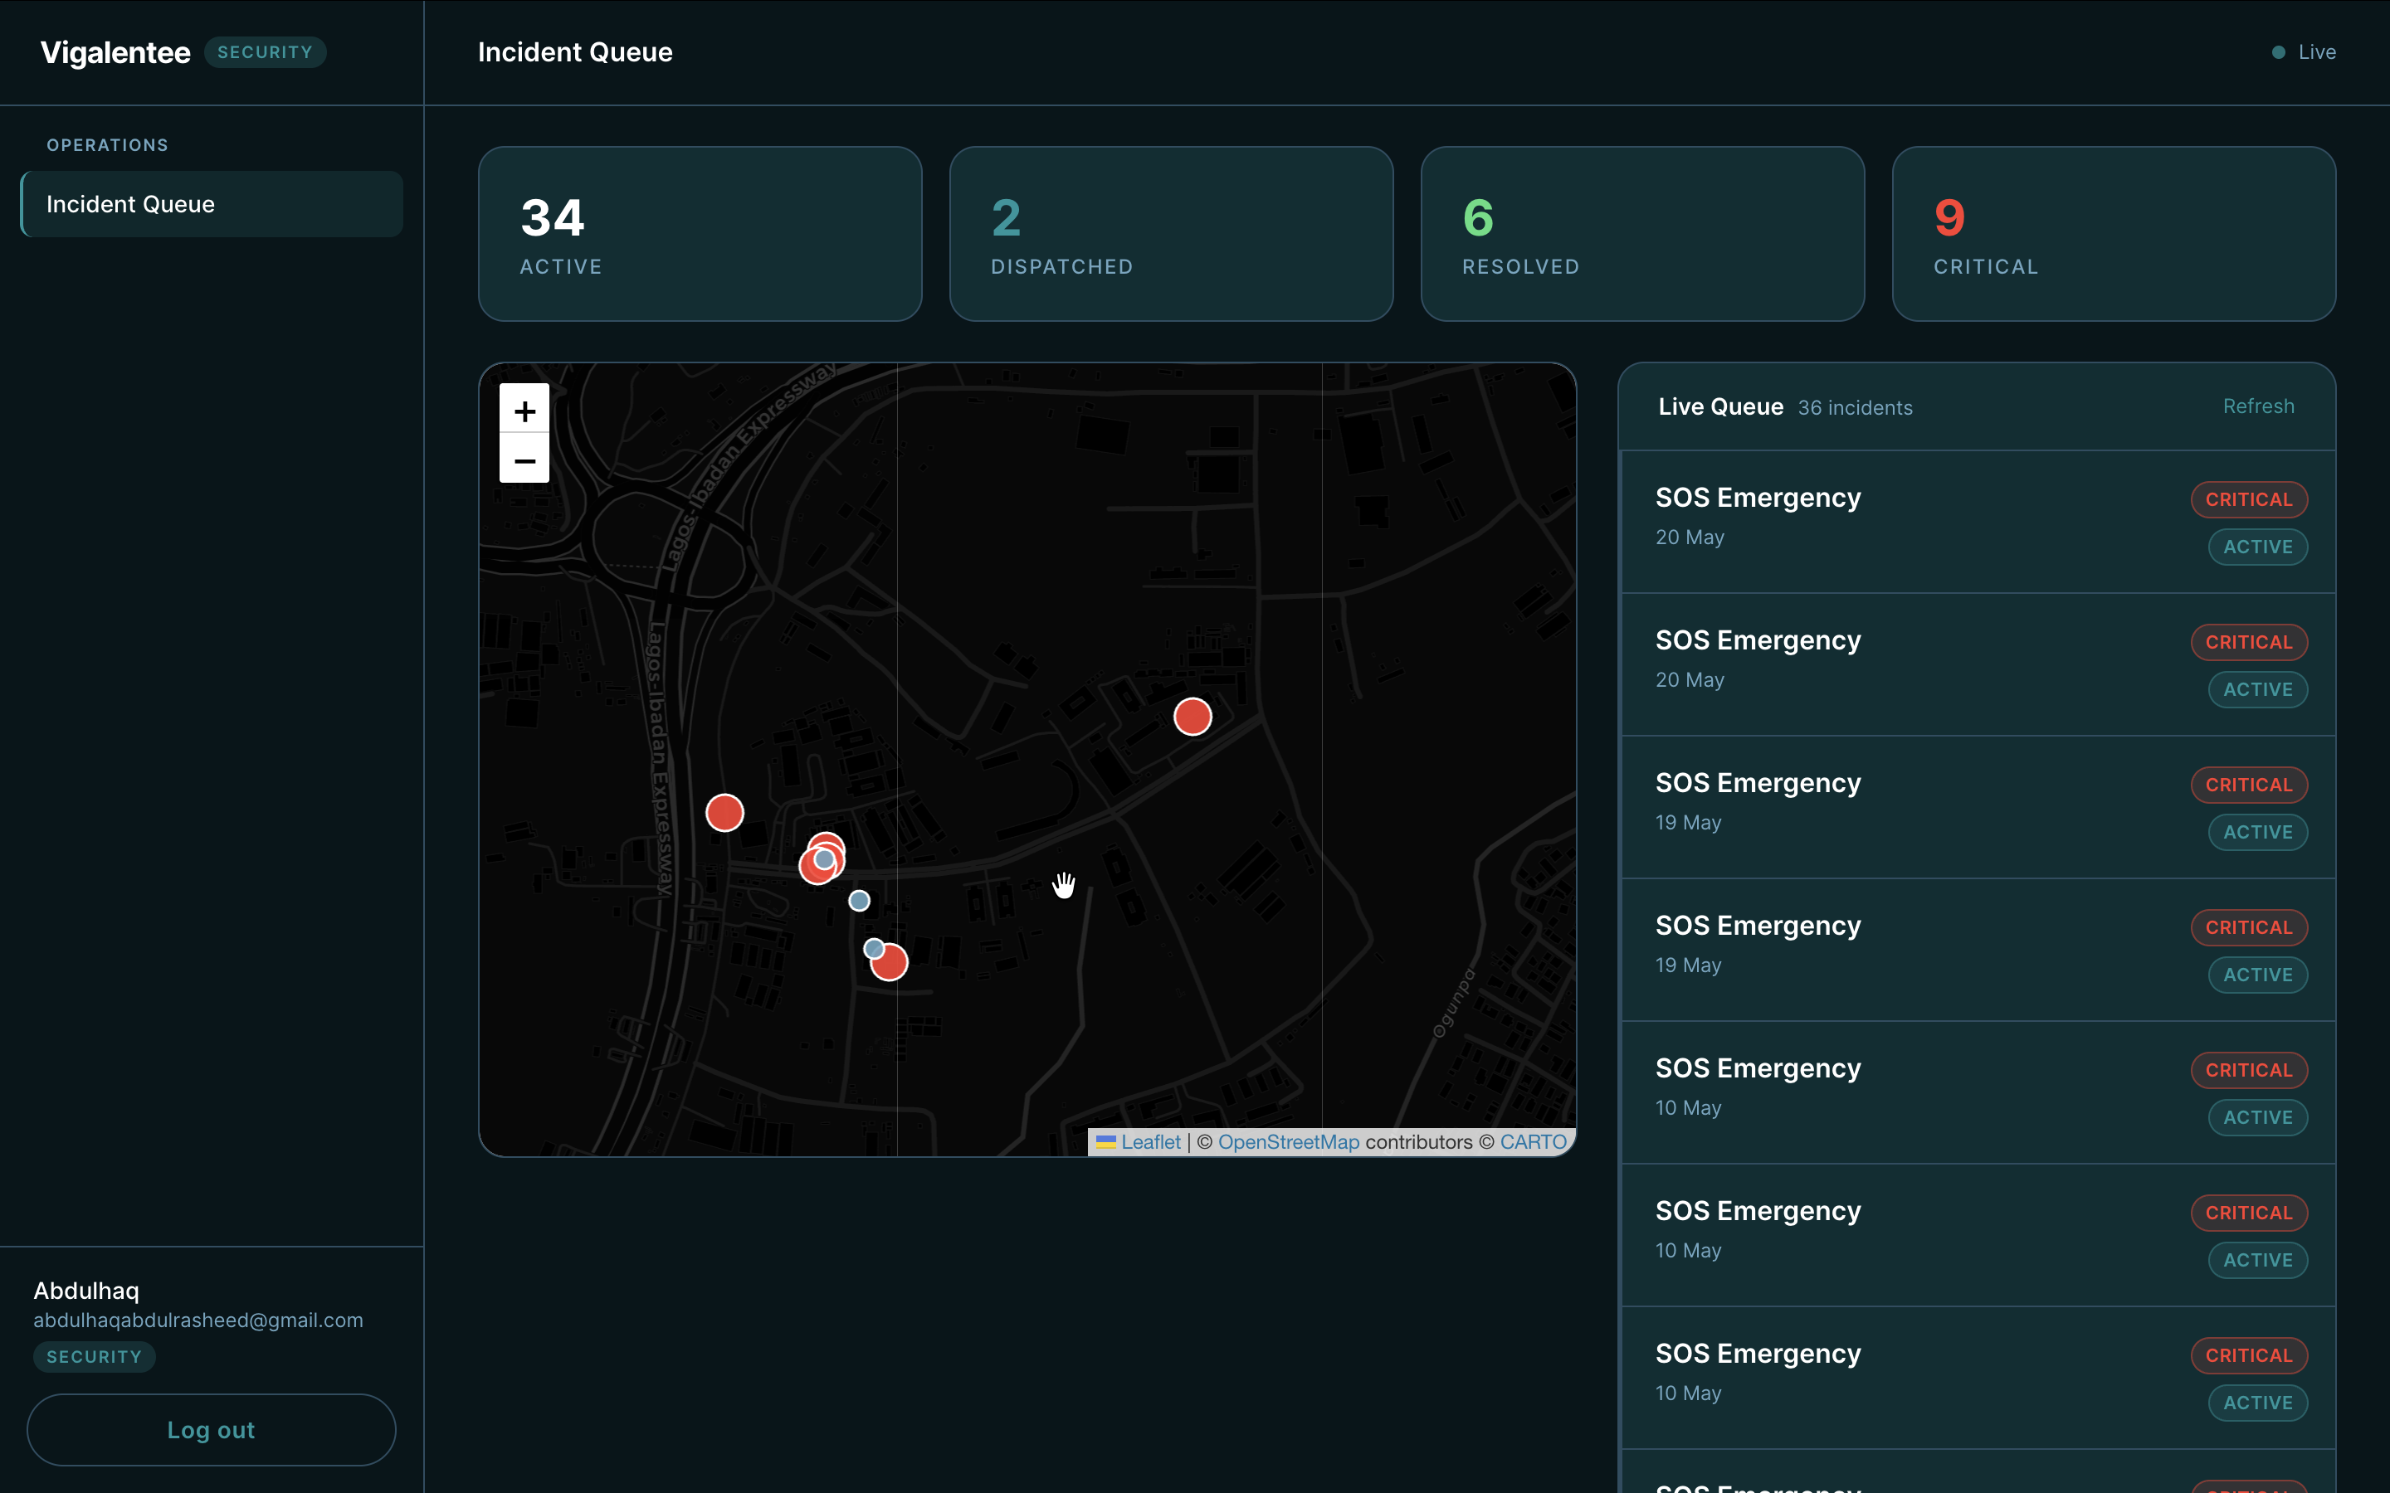Click the Live Queue heading
Screen dimensions: 2390x1493
[x=1720, y=406]
